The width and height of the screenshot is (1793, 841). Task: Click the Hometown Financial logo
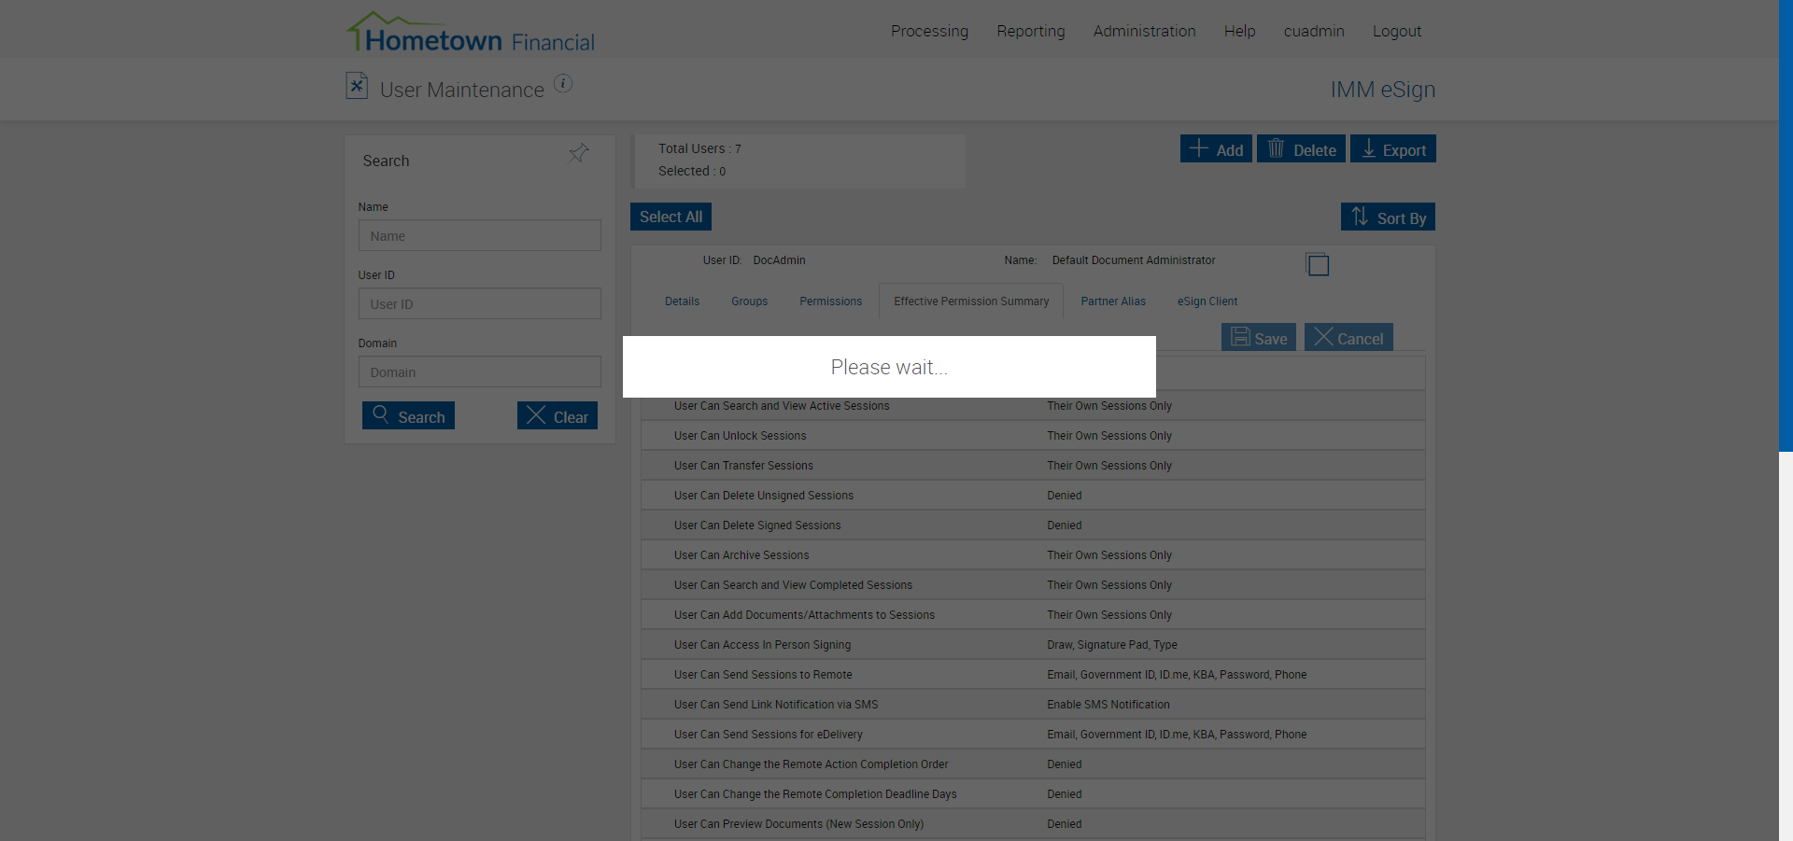(x=470, y=33)
